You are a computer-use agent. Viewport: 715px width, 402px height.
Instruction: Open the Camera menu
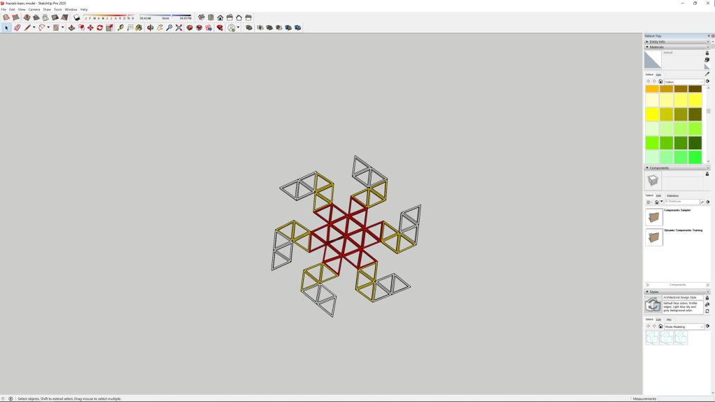coord(34,9)
